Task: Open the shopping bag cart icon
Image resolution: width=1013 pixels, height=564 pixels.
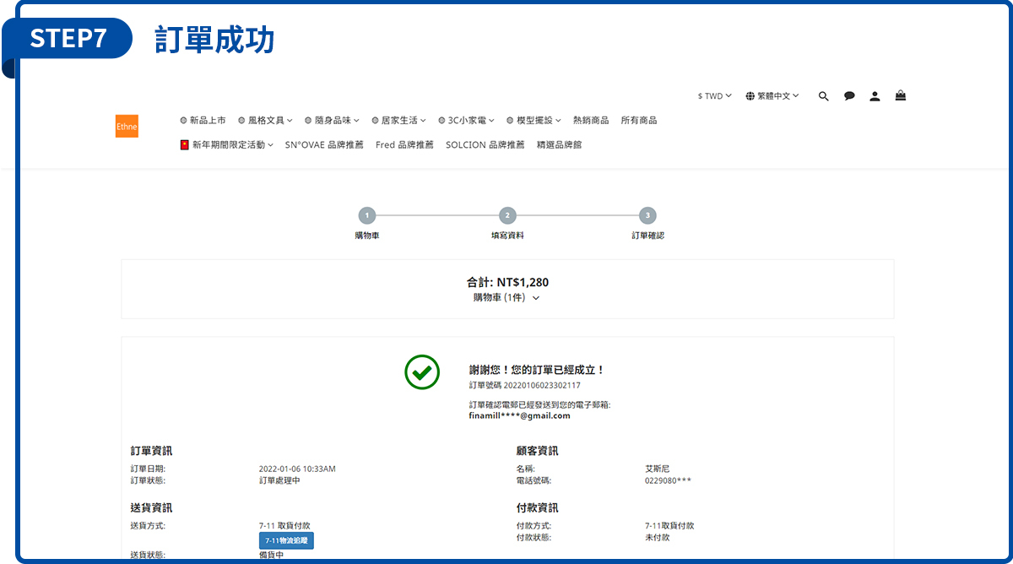Action: (x=901, y=96)
